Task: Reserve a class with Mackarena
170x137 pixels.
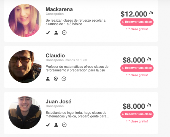Action: [x=137, y=22]
